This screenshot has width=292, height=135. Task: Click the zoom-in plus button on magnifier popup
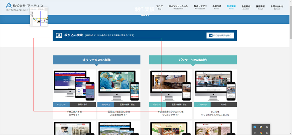click(31, 13)
